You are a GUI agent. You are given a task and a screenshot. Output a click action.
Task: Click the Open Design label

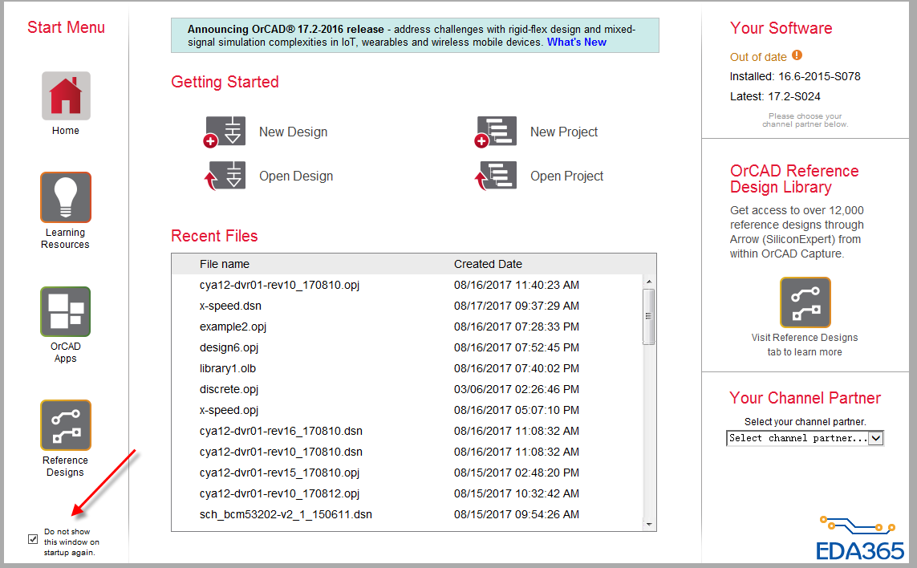pyautogui.click(x=296, y=176)
